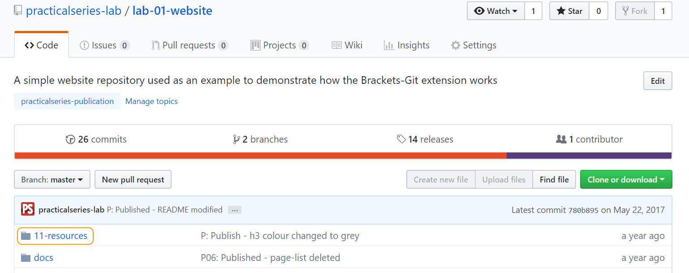Screen dimensions: 689x273
Task: Click the Manage topics link
Action: [x=151, y=101]
